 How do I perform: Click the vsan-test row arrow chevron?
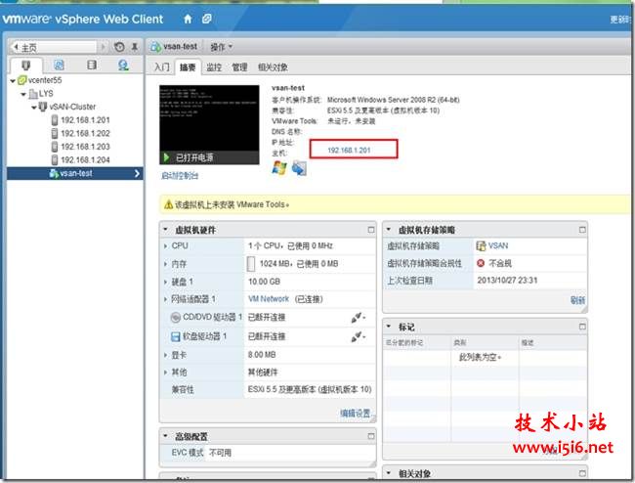pyautogui.click(x=137, y=173)
